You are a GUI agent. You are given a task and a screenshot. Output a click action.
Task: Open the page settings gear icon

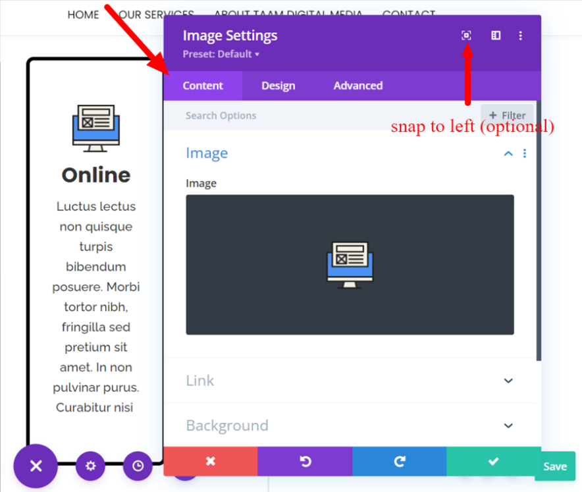[x=90, y=466]
